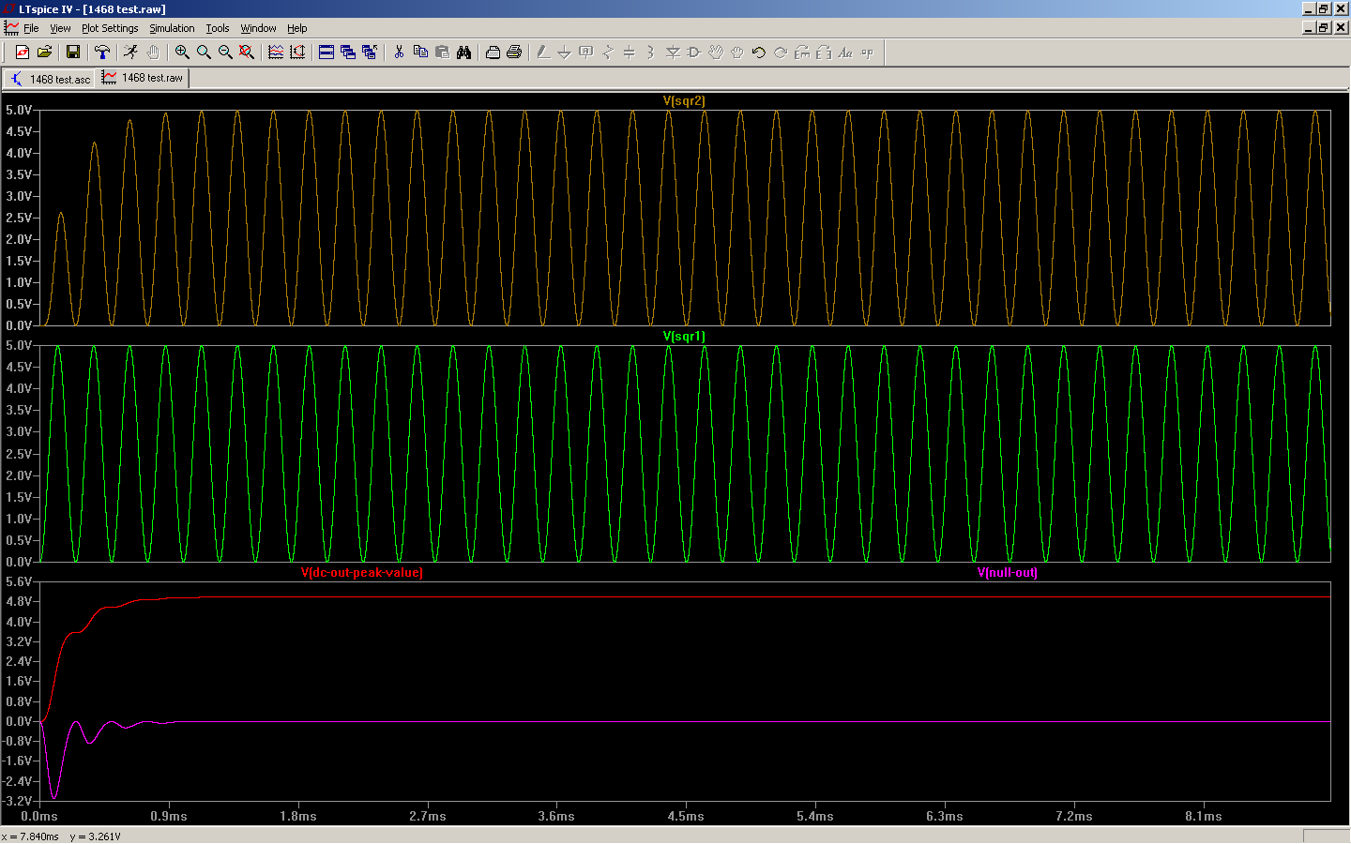Open the Plot Settings menu

pyautogui.click(x=110, y=28)
